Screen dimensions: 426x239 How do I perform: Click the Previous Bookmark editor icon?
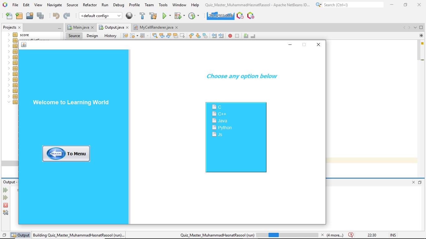[191, 36]
